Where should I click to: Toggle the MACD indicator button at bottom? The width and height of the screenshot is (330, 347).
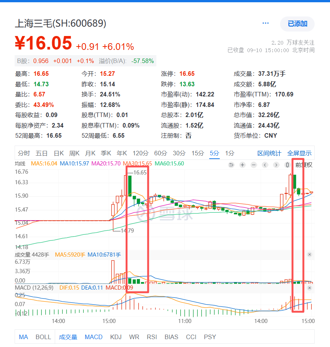[93, 337]
